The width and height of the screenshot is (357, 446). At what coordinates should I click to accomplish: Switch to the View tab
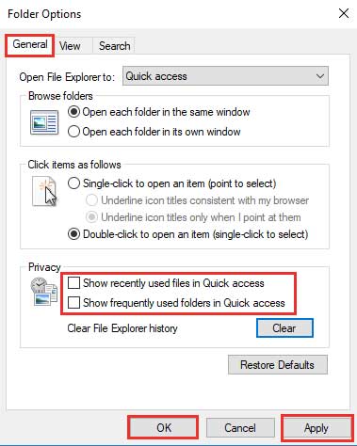pyautogui.click(x=70, y=46)
